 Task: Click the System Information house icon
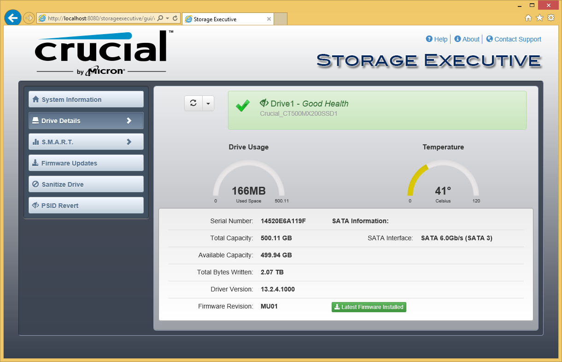click(35, 99)
